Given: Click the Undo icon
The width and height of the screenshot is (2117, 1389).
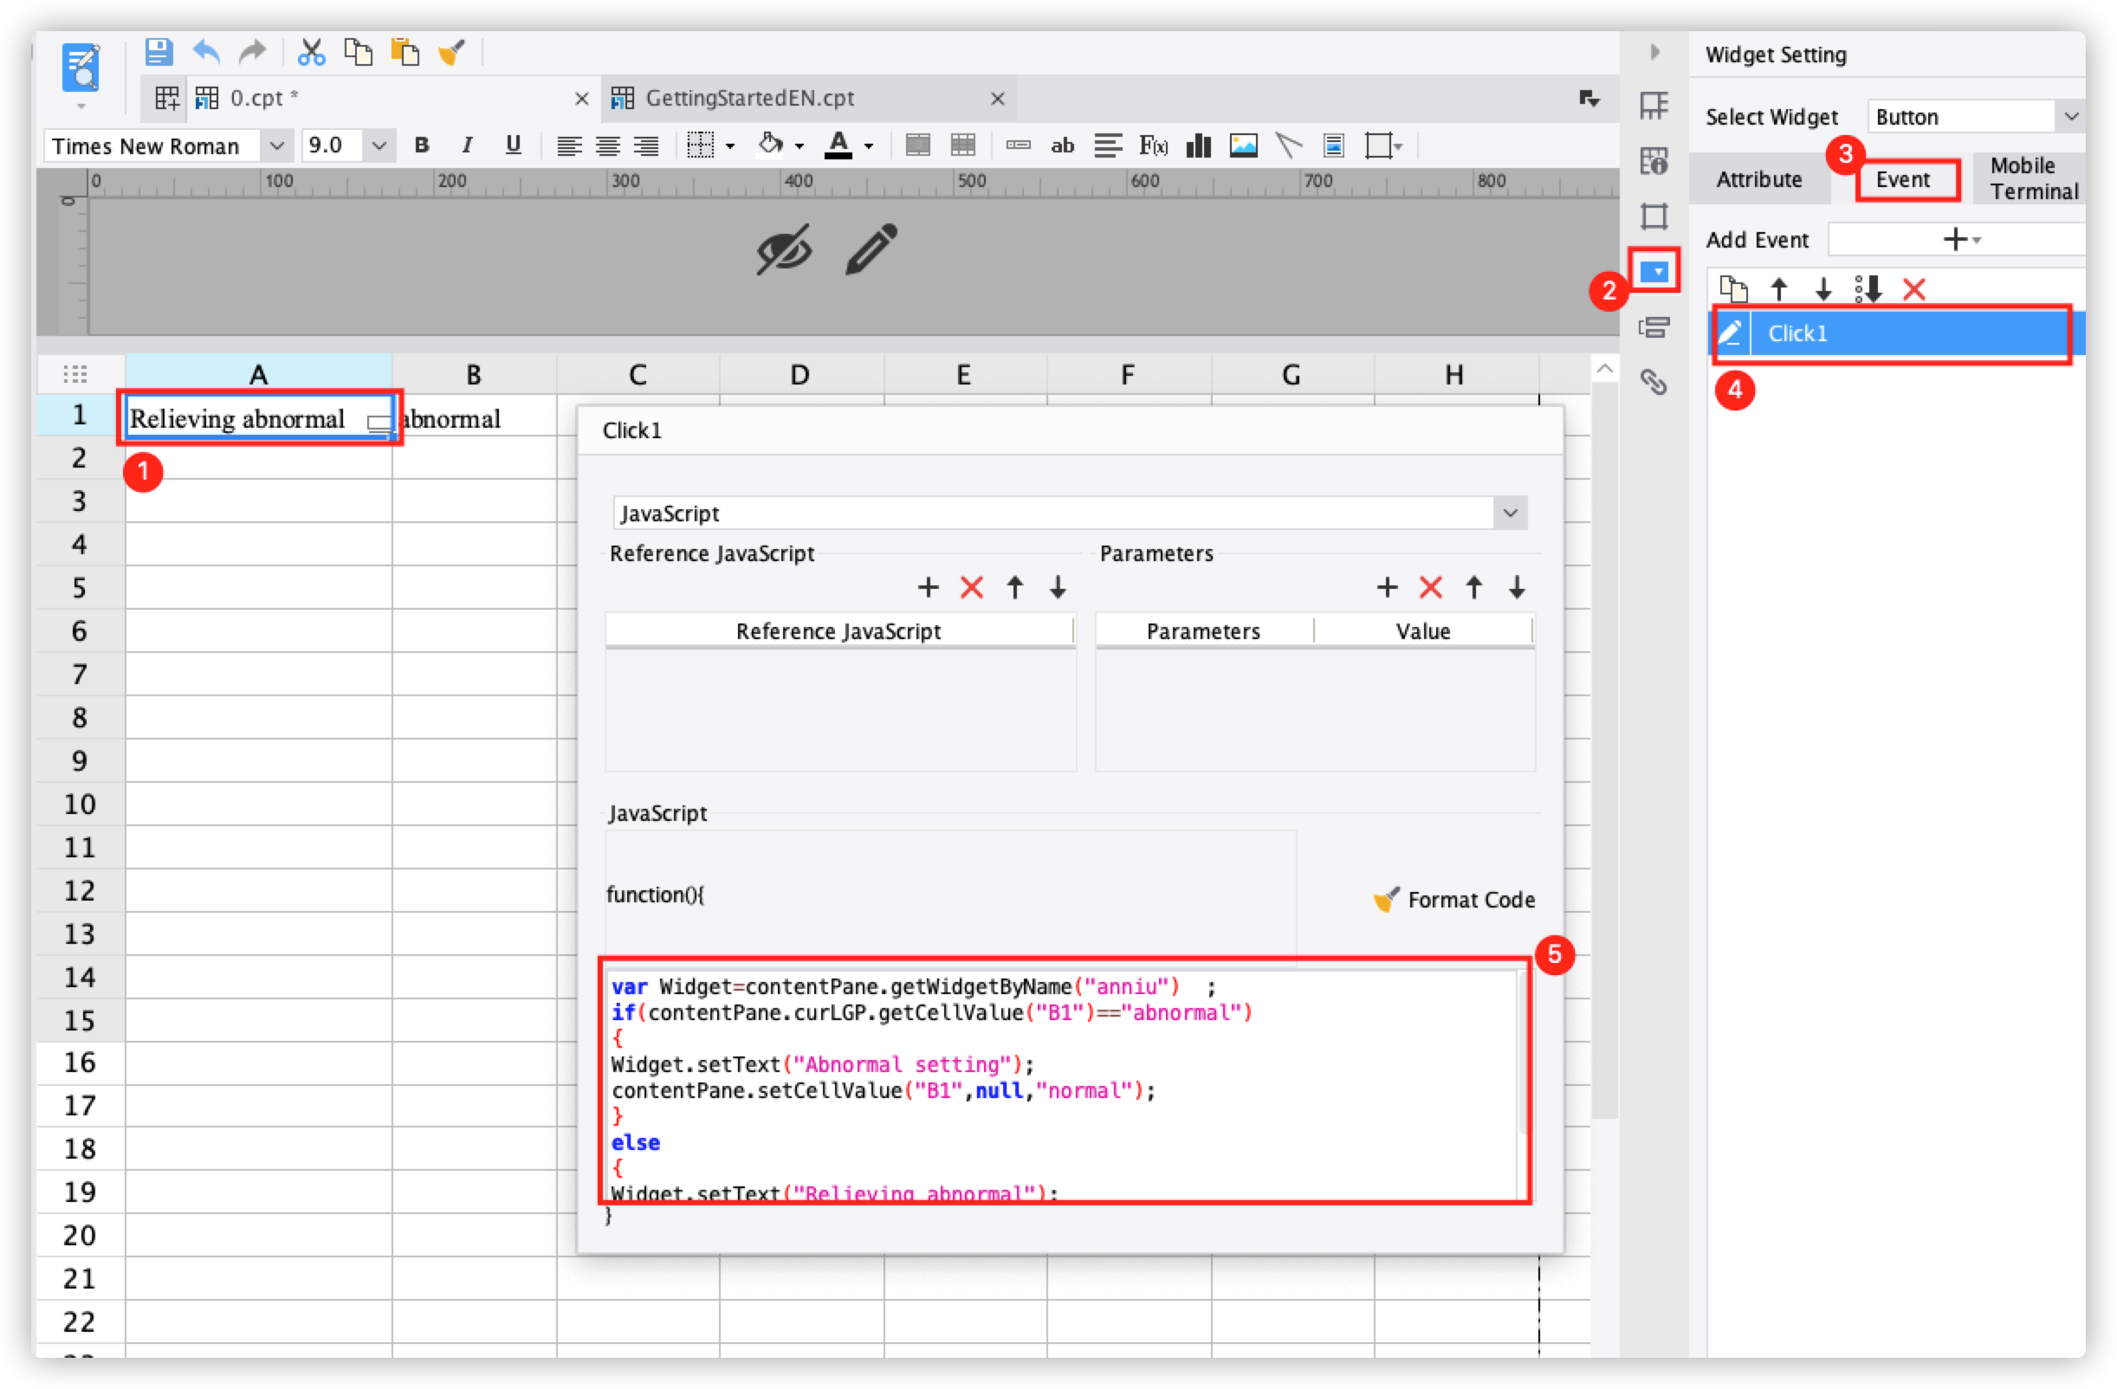Looking at the screenshot, I should tap(205, 53).
